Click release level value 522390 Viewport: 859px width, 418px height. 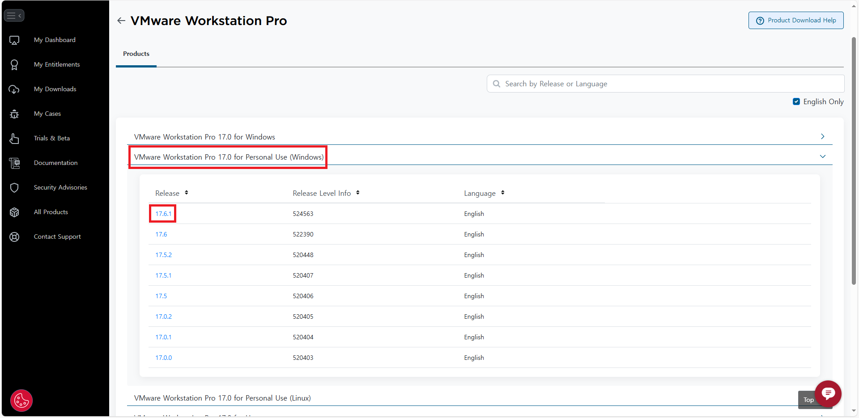303,234
